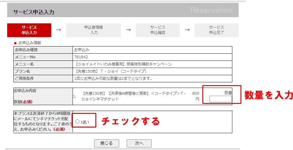
Task: Click the 次へ button
Action: click(x=139, y=143)
